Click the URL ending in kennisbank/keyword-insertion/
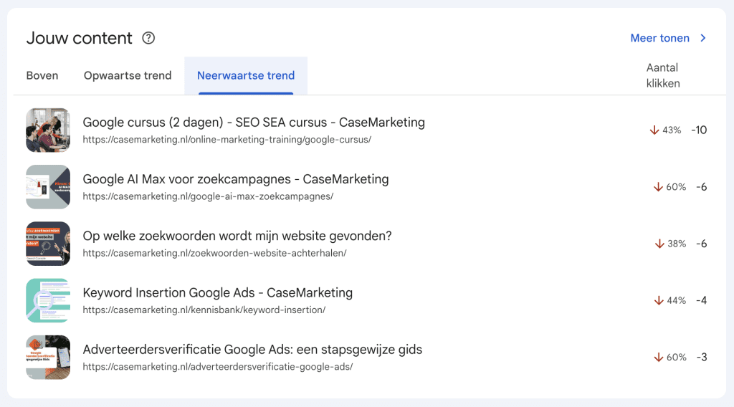Image resolution: width=734 pixels, height=407 pixels. pos(204,310)
